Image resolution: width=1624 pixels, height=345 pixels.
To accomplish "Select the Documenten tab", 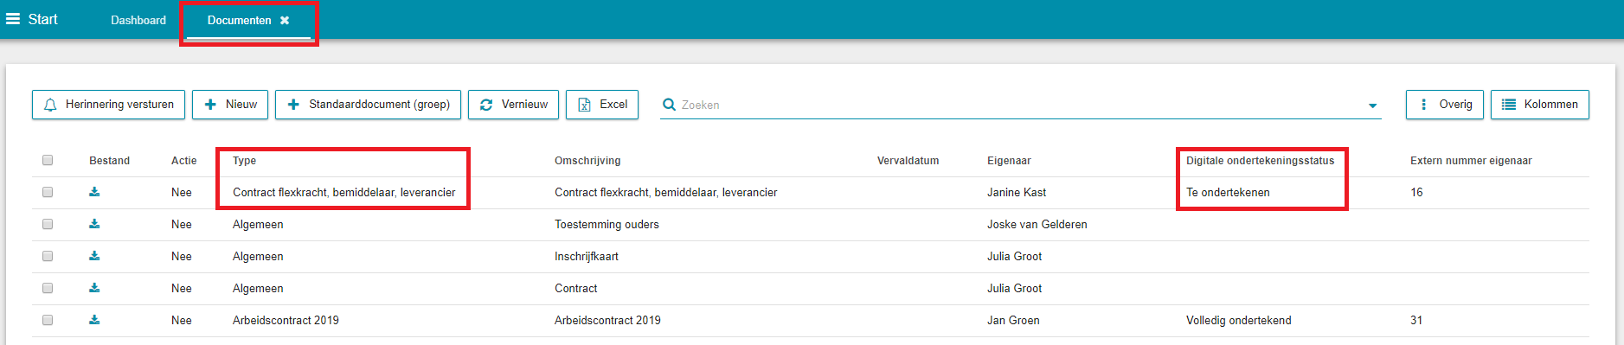I will click(239, 20).
